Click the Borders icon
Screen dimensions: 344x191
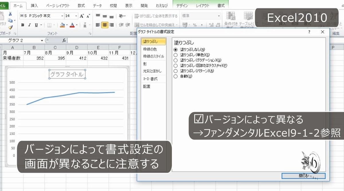(x=49, y=25)
